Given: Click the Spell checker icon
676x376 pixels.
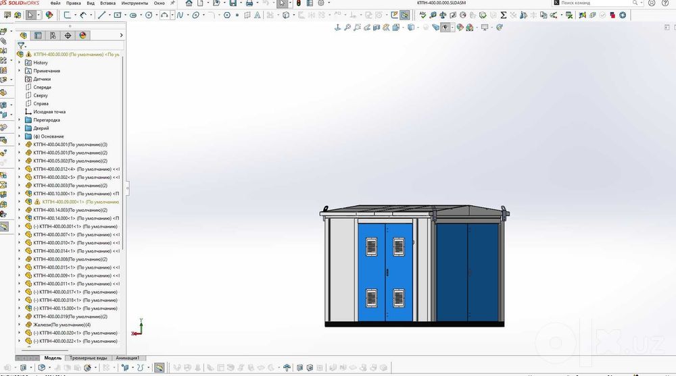Looking at the screenshot, I should (x=423, y=15).
